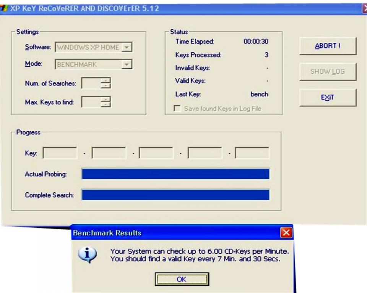Click the Invalid Keys label
This screenshot has width=367, height=293.
[x=193, y=68]
